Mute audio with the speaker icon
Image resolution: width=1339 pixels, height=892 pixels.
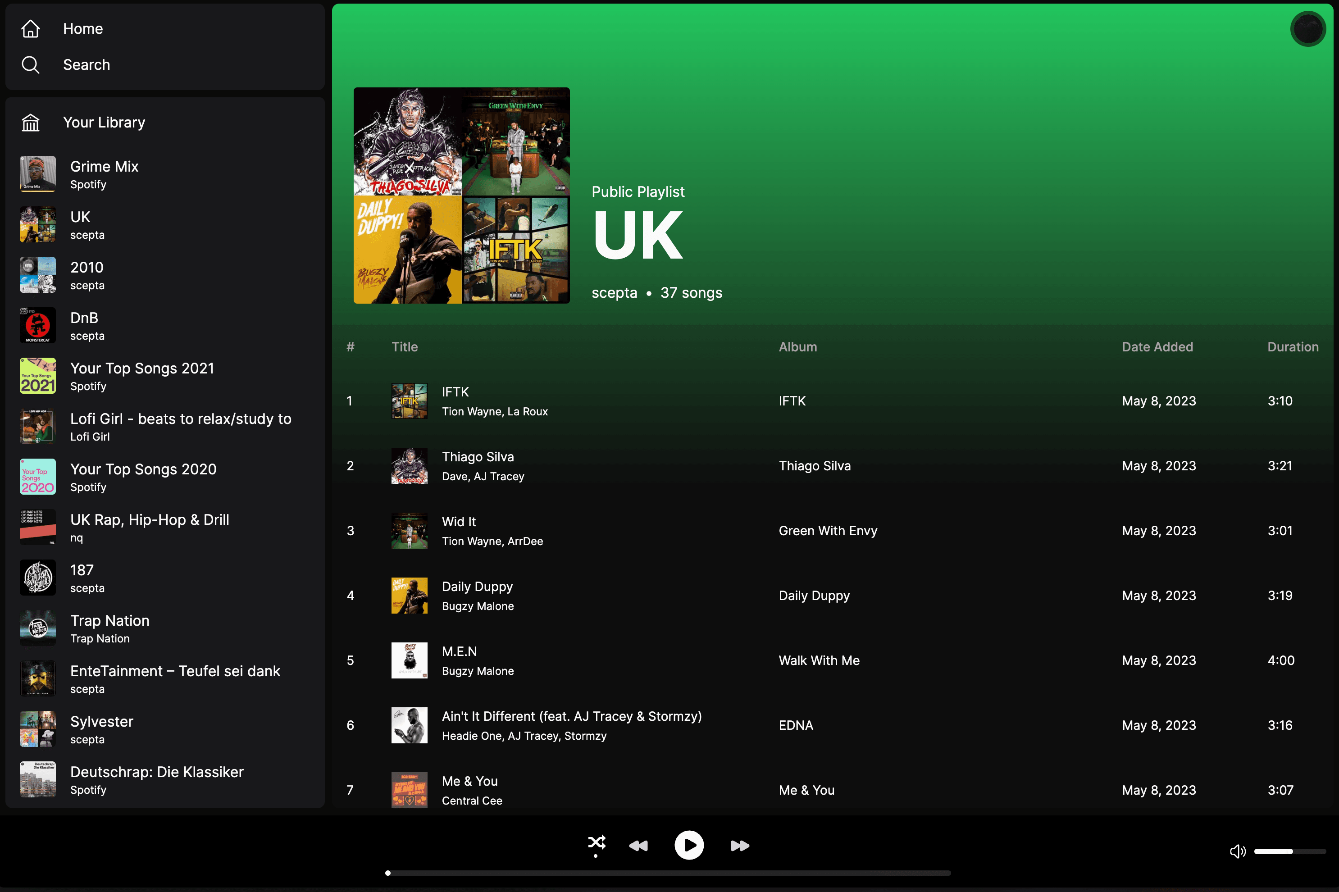point(1238,851)
